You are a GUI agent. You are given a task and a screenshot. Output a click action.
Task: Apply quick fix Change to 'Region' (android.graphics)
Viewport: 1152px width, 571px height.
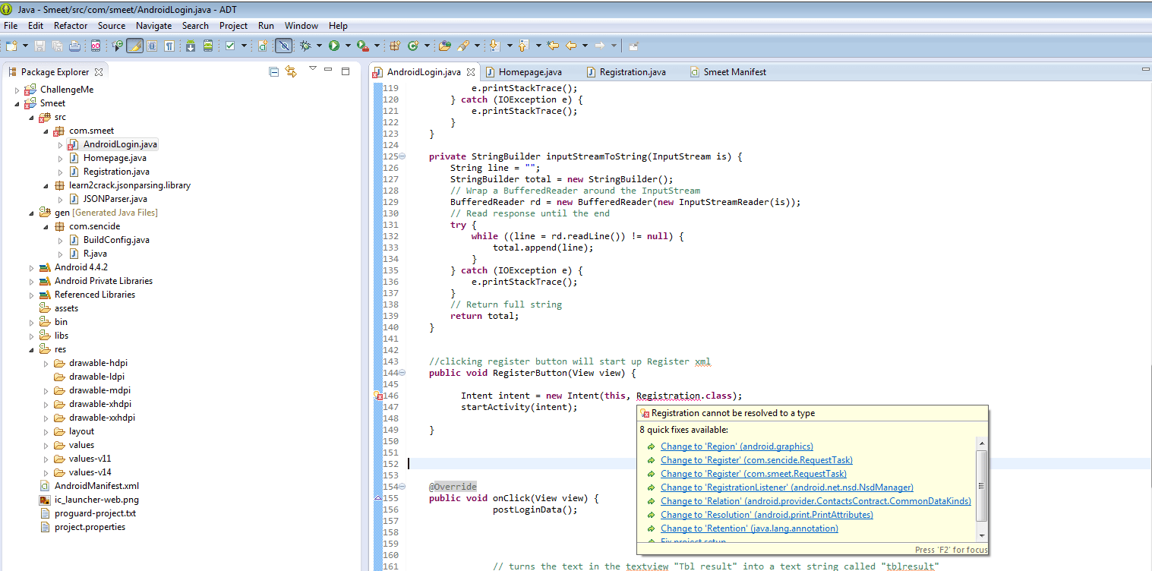pos(737,446)
